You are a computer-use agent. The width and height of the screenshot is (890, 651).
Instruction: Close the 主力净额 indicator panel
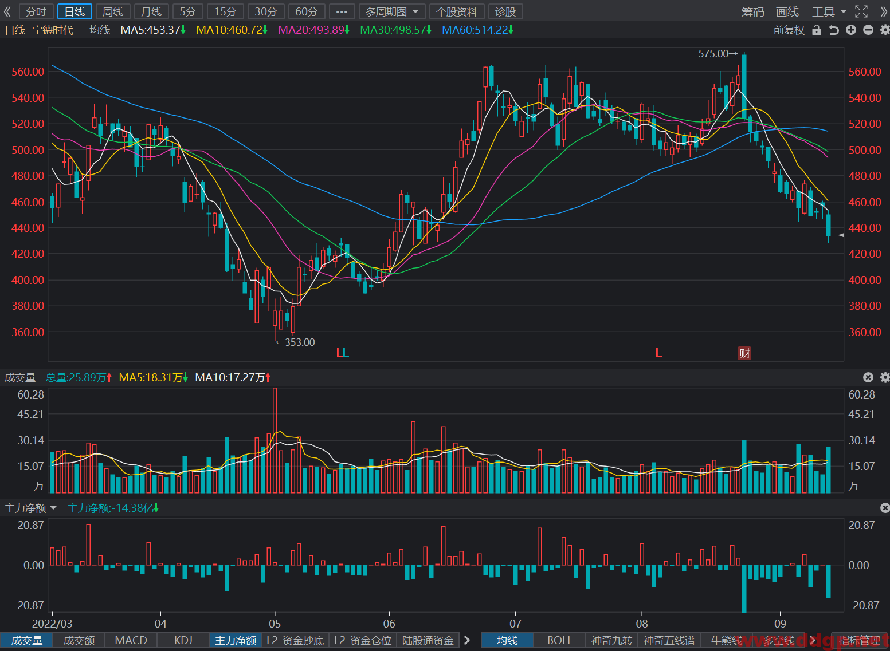885,508
